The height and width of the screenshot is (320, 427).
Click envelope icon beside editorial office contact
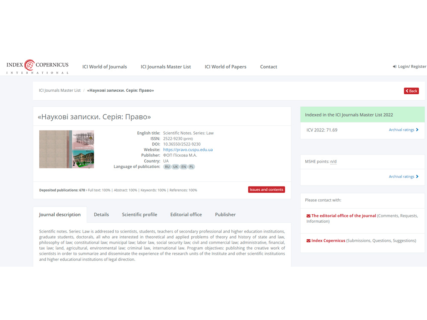pyautogui.click(x=308, y=216)
